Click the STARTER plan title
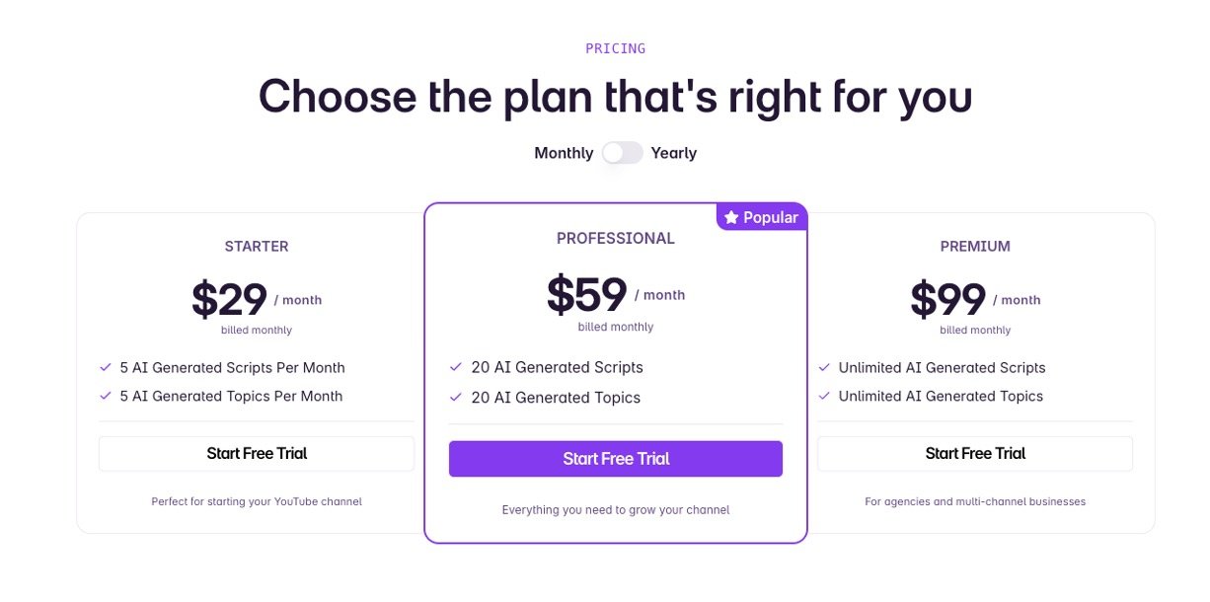Image resolution: width=1210 pixels, height=602 pixels. pyautogui.click(x=257, y=246)
